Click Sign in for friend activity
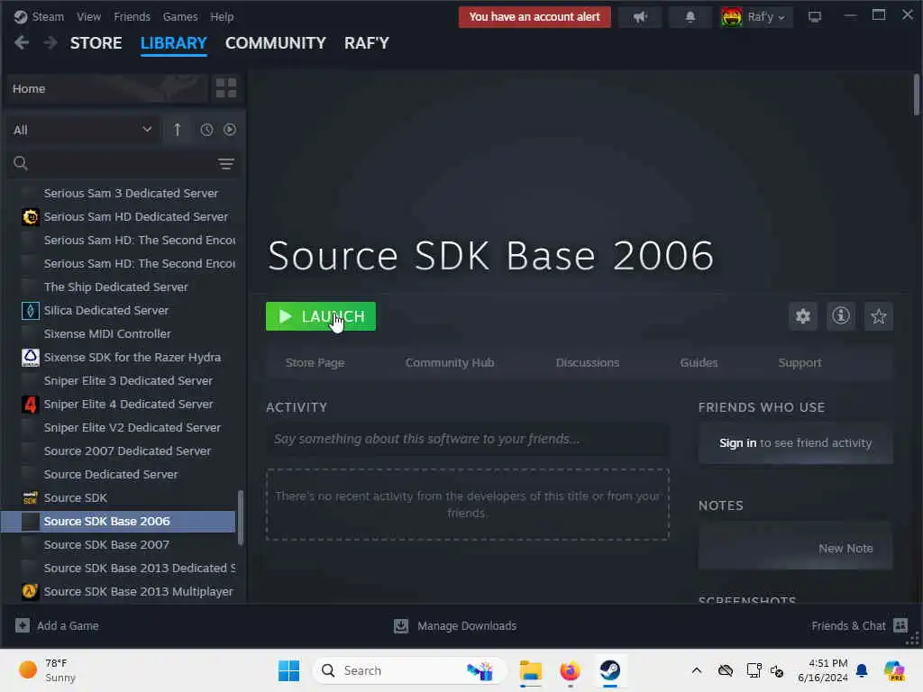This screenshot has width=923, height=692. tap(737, 442)
